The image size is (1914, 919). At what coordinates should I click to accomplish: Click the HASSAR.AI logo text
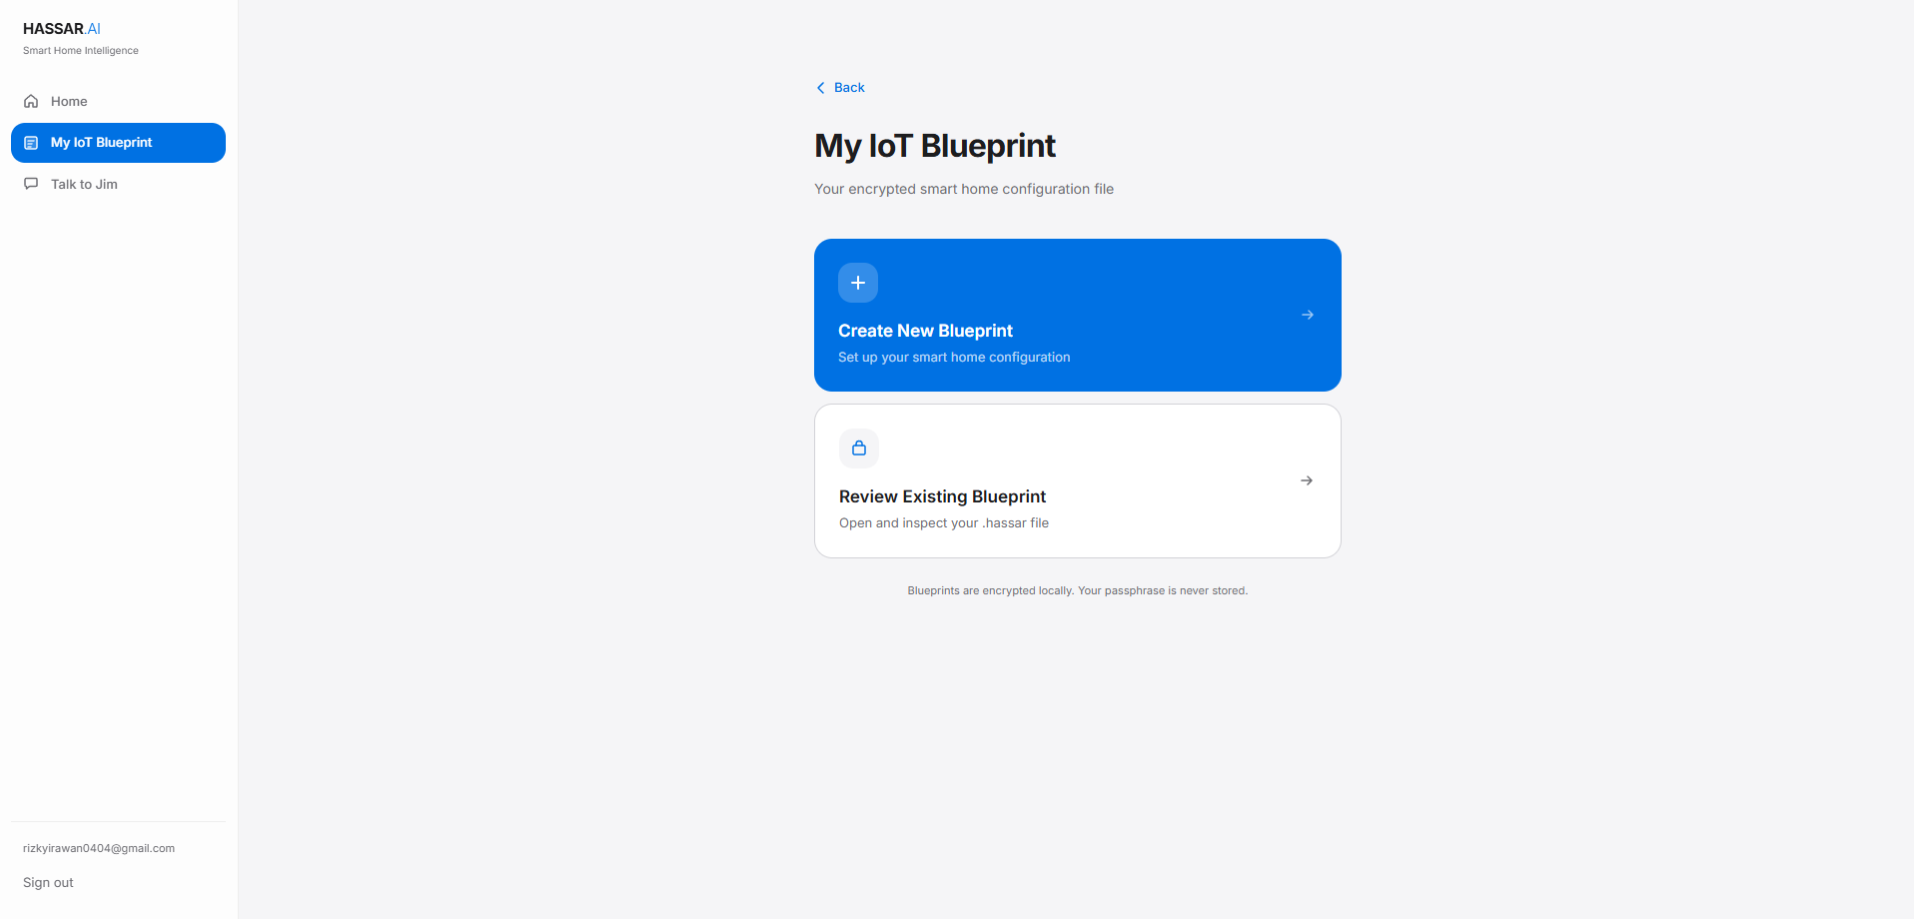62,29
